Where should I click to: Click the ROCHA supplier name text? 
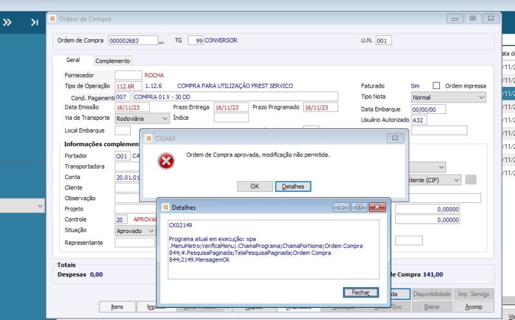(154, 75)
